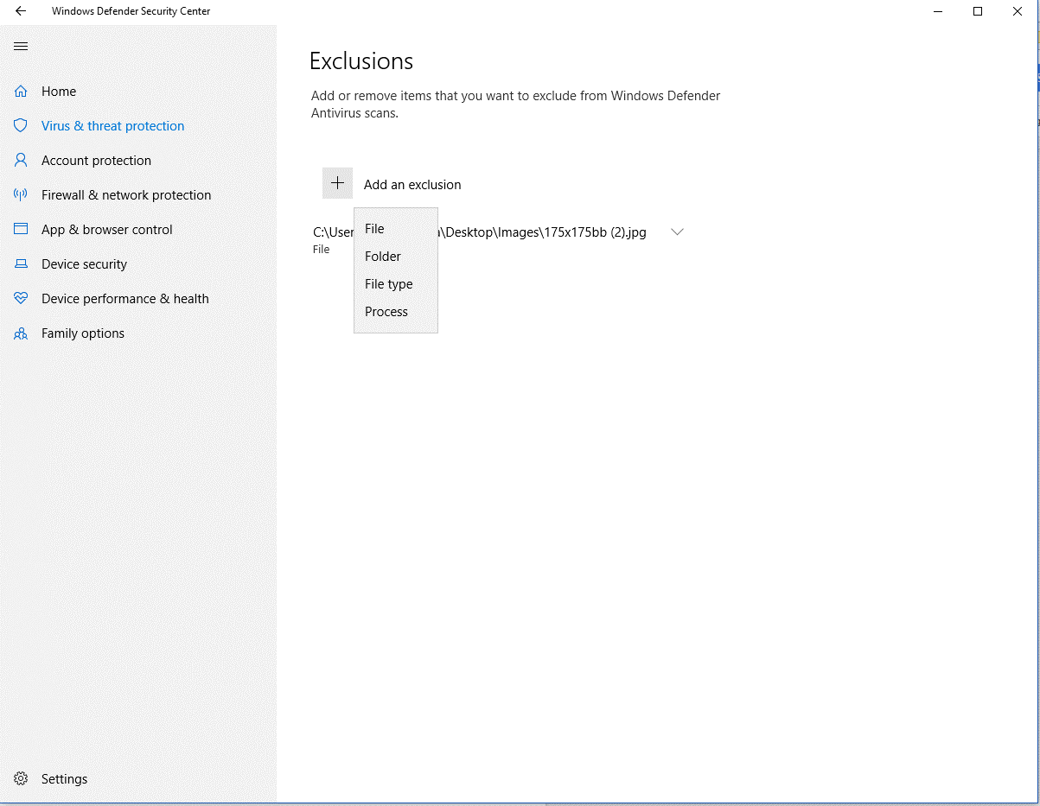The image size is (1040, 806).
Task: Click the Home house icon
Action: (x=21, y=91)
